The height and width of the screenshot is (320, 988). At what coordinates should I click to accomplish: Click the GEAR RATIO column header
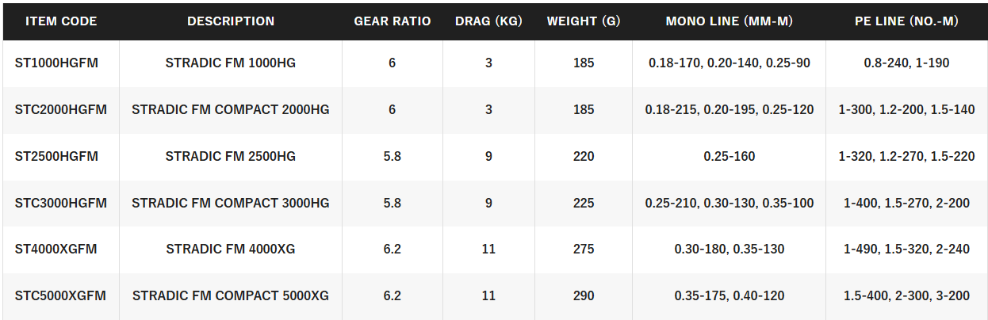point(393,21)
